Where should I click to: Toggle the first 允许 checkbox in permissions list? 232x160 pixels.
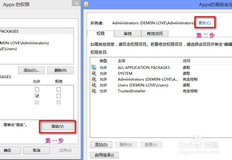[x=37, y=90]
